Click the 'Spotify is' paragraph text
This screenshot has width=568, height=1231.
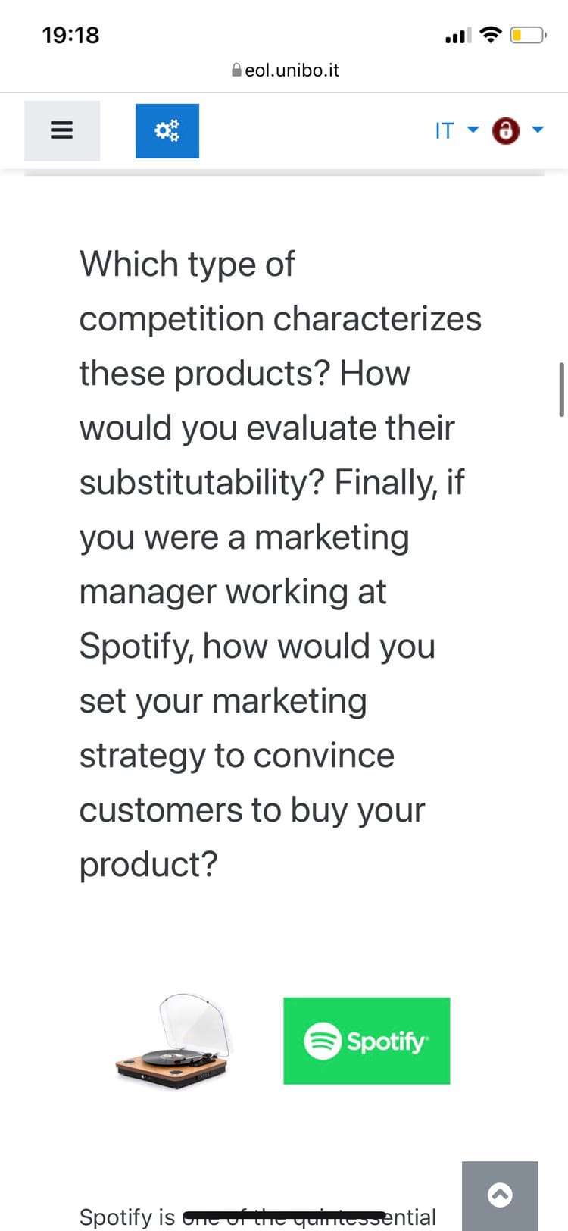127,1217
